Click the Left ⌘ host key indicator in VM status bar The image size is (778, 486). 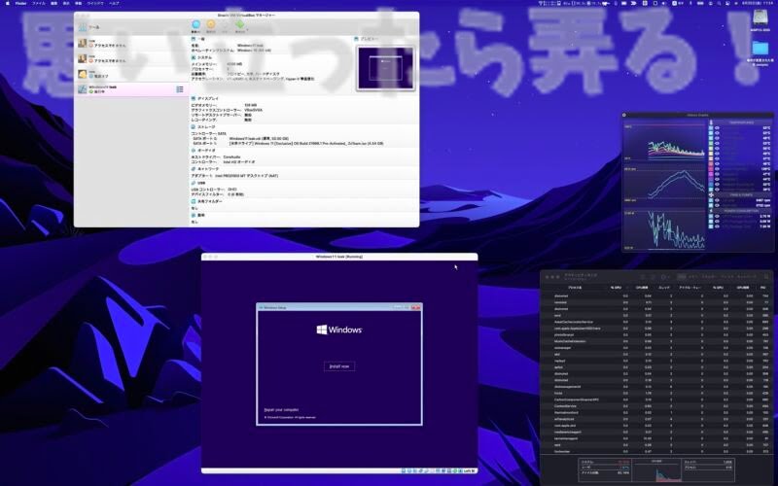pyautogui.click(x=470, y=470)
